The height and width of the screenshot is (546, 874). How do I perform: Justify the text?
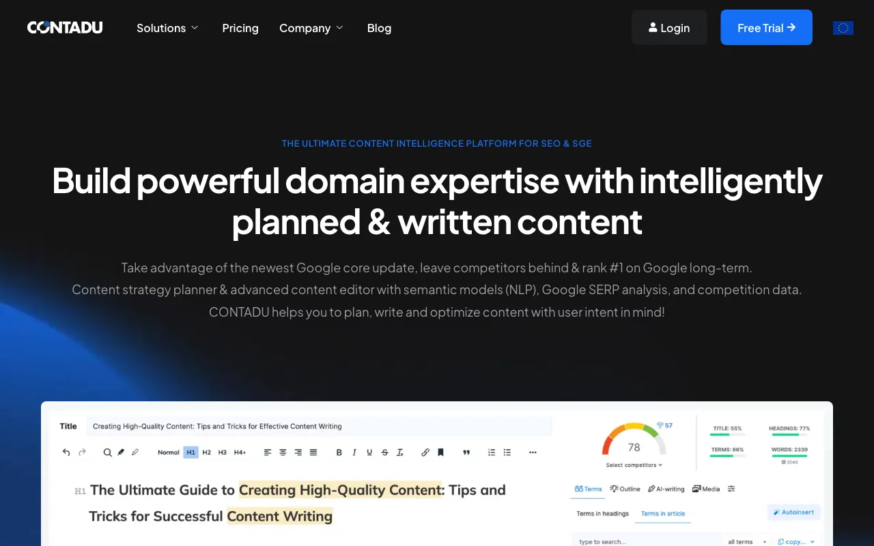(x=313, y=452)
